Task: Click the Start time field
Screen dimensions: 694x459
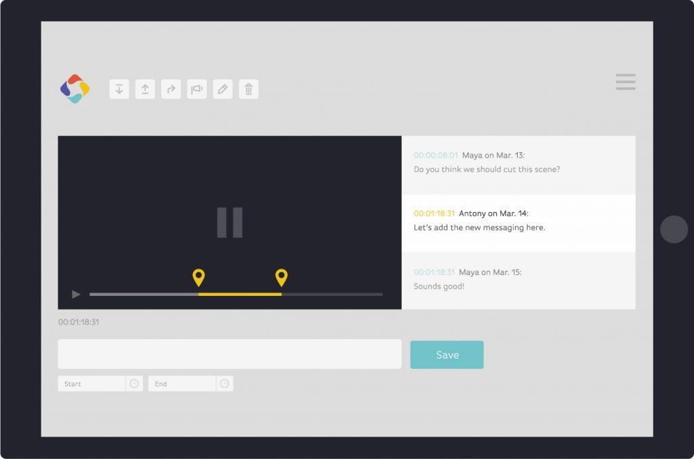Action: point(91,383)
